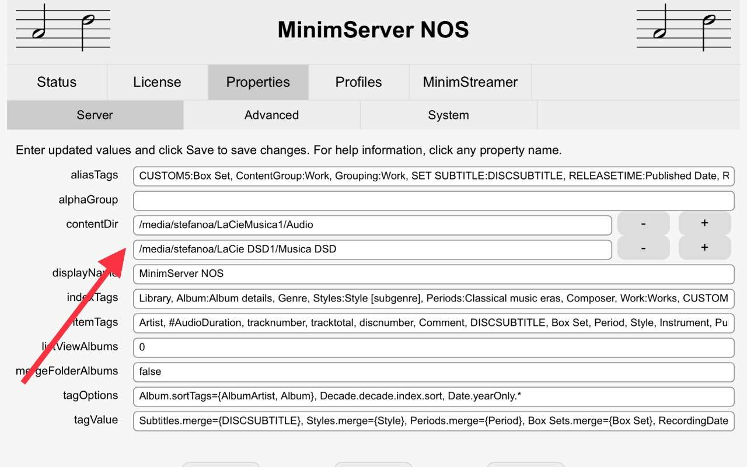The width and height of the screenshot is (747, 467).
Task: Focus the tagValue input field
Action: pyautogui.click(x=433, y=421)
